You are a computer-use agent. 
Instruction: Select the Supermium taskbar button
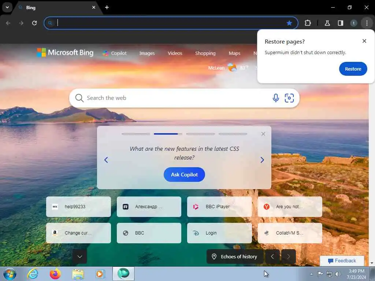pyautogui.click(x=123, y=274)
